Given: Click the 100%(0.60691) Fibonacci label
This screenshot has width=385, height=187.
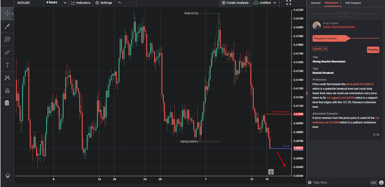Looking at the screenshot, I should coord(190,142).
